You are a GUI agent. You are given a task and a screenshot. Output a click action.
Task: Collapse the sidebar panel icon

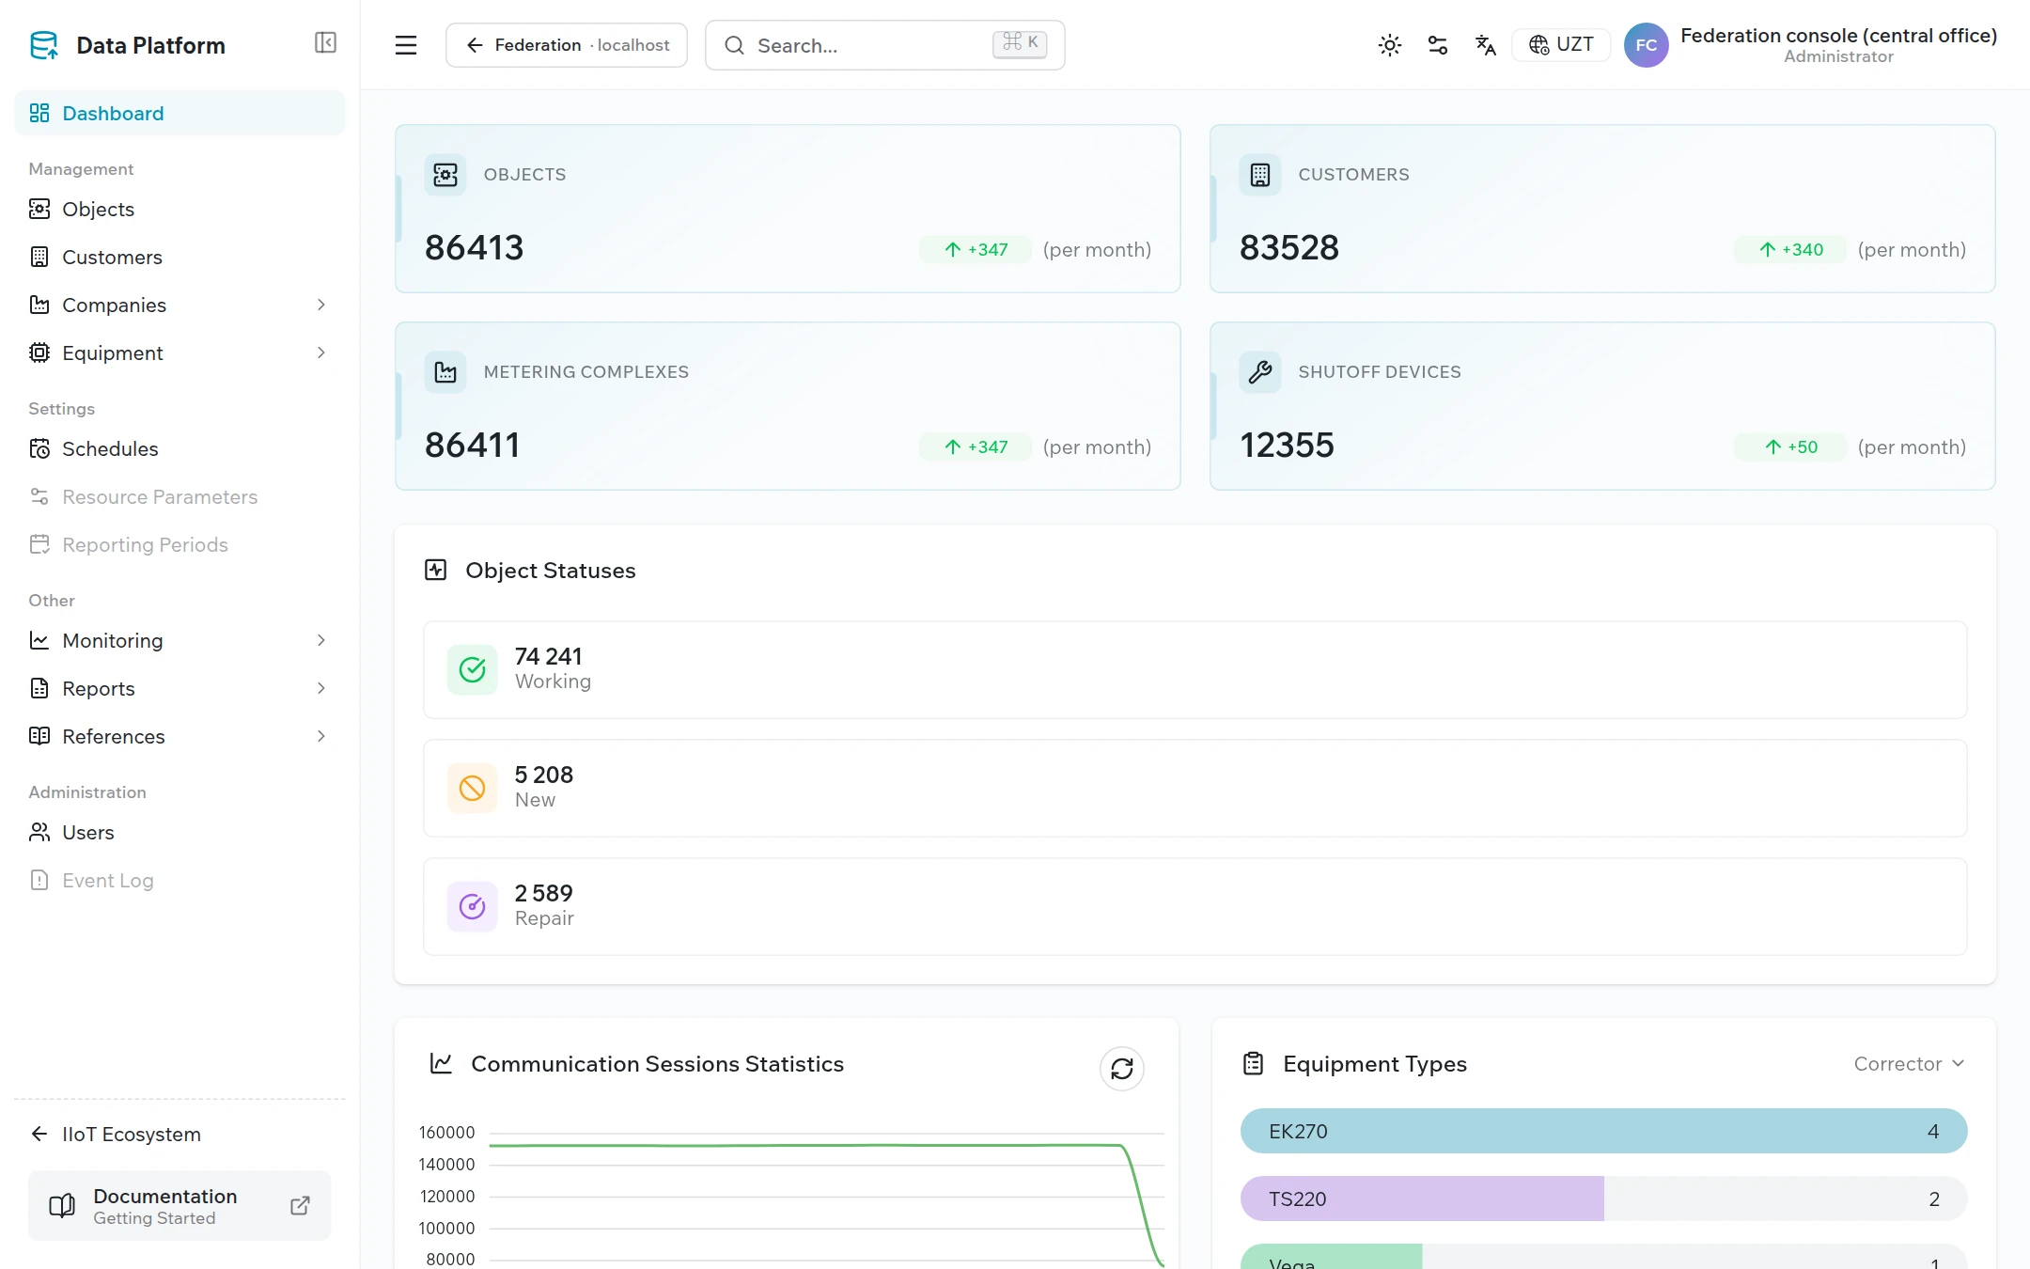[325, 43]
